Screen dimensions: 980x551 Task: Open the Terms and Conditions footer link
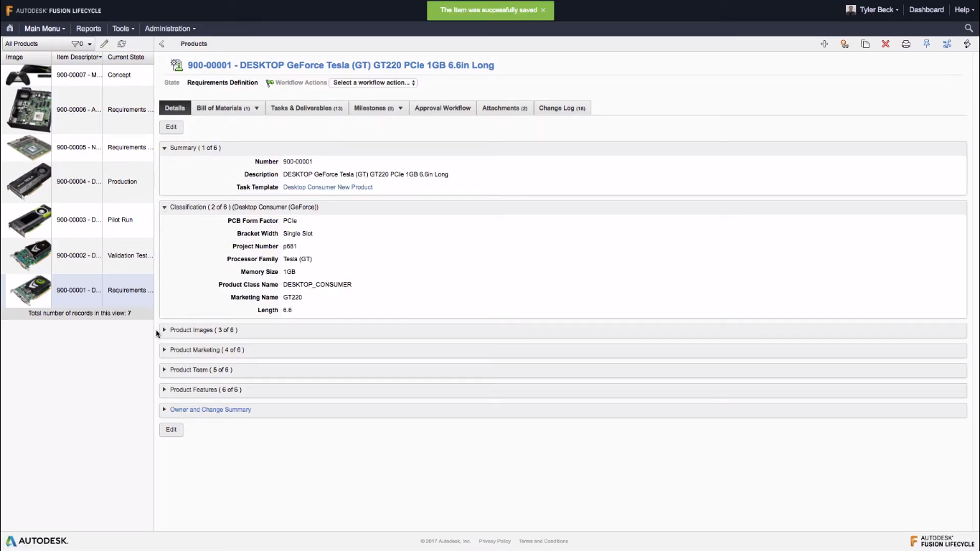click(543, 542)
